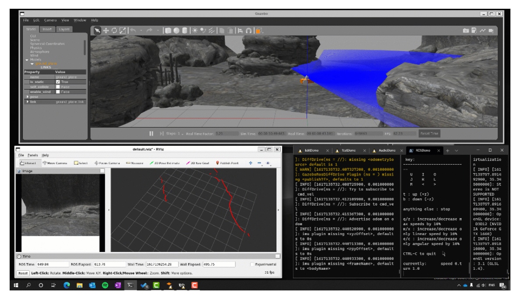Switch to the Insert tab in Gazebo

click(x=47, y=29)
